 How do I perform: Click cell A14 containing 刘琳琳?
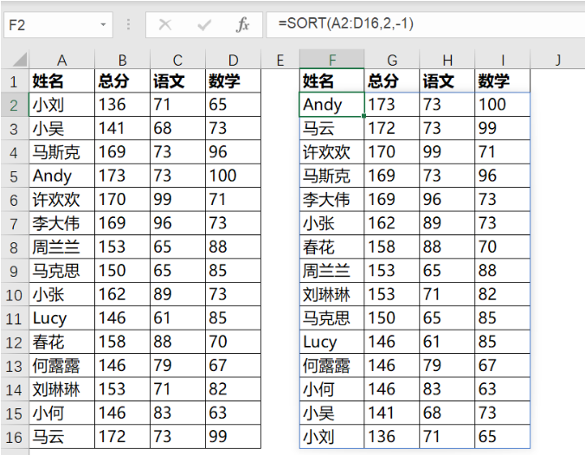tap(62, 389)
